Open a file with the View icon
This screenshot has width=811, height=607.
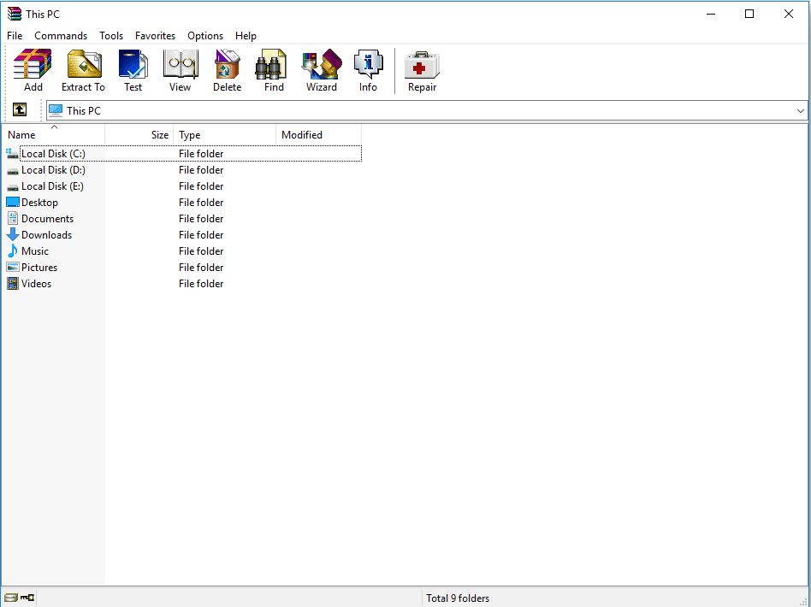point(181,70)
